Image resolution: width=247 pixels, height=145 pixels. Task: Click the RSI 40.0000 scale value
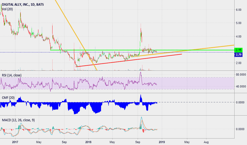(x=241, y=86)
